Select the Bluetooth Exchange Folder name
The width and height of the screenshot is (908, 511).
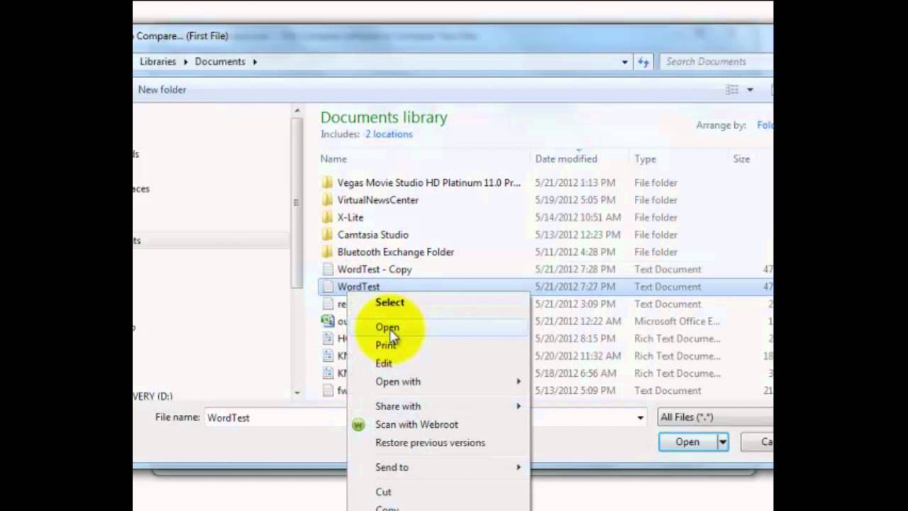(396, 252)
